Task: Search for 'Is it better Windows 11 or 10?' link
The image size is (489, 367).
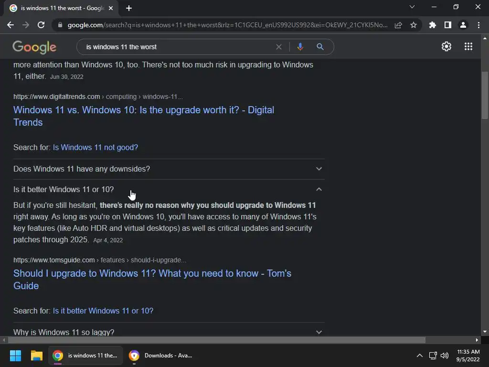Action: pos(103,311)
